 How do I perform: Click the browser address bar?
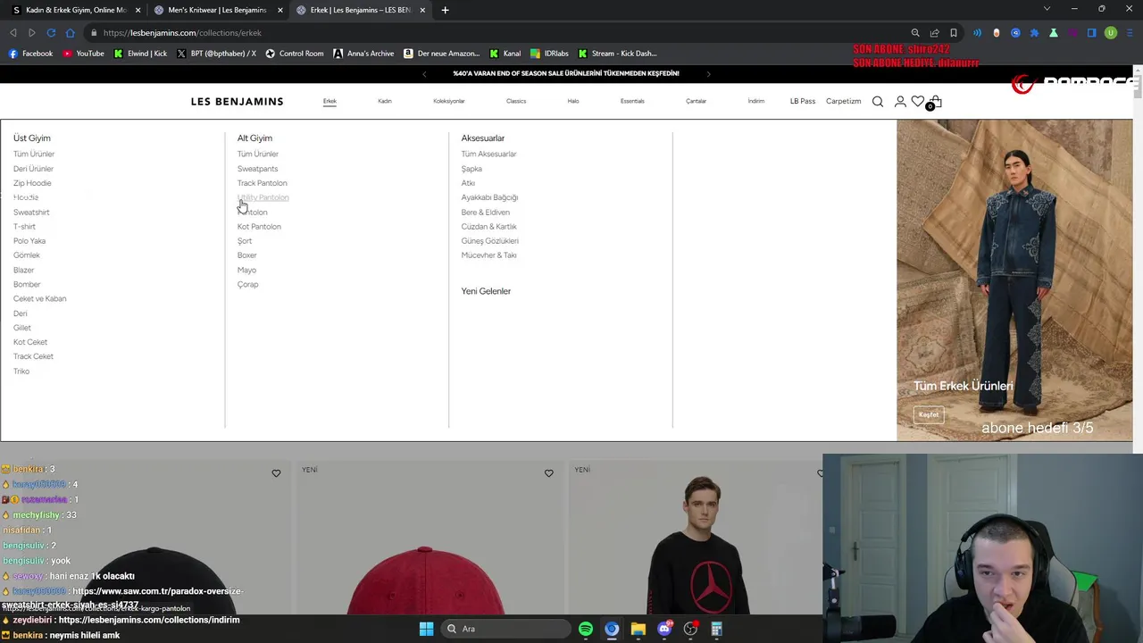coord(500,33)
